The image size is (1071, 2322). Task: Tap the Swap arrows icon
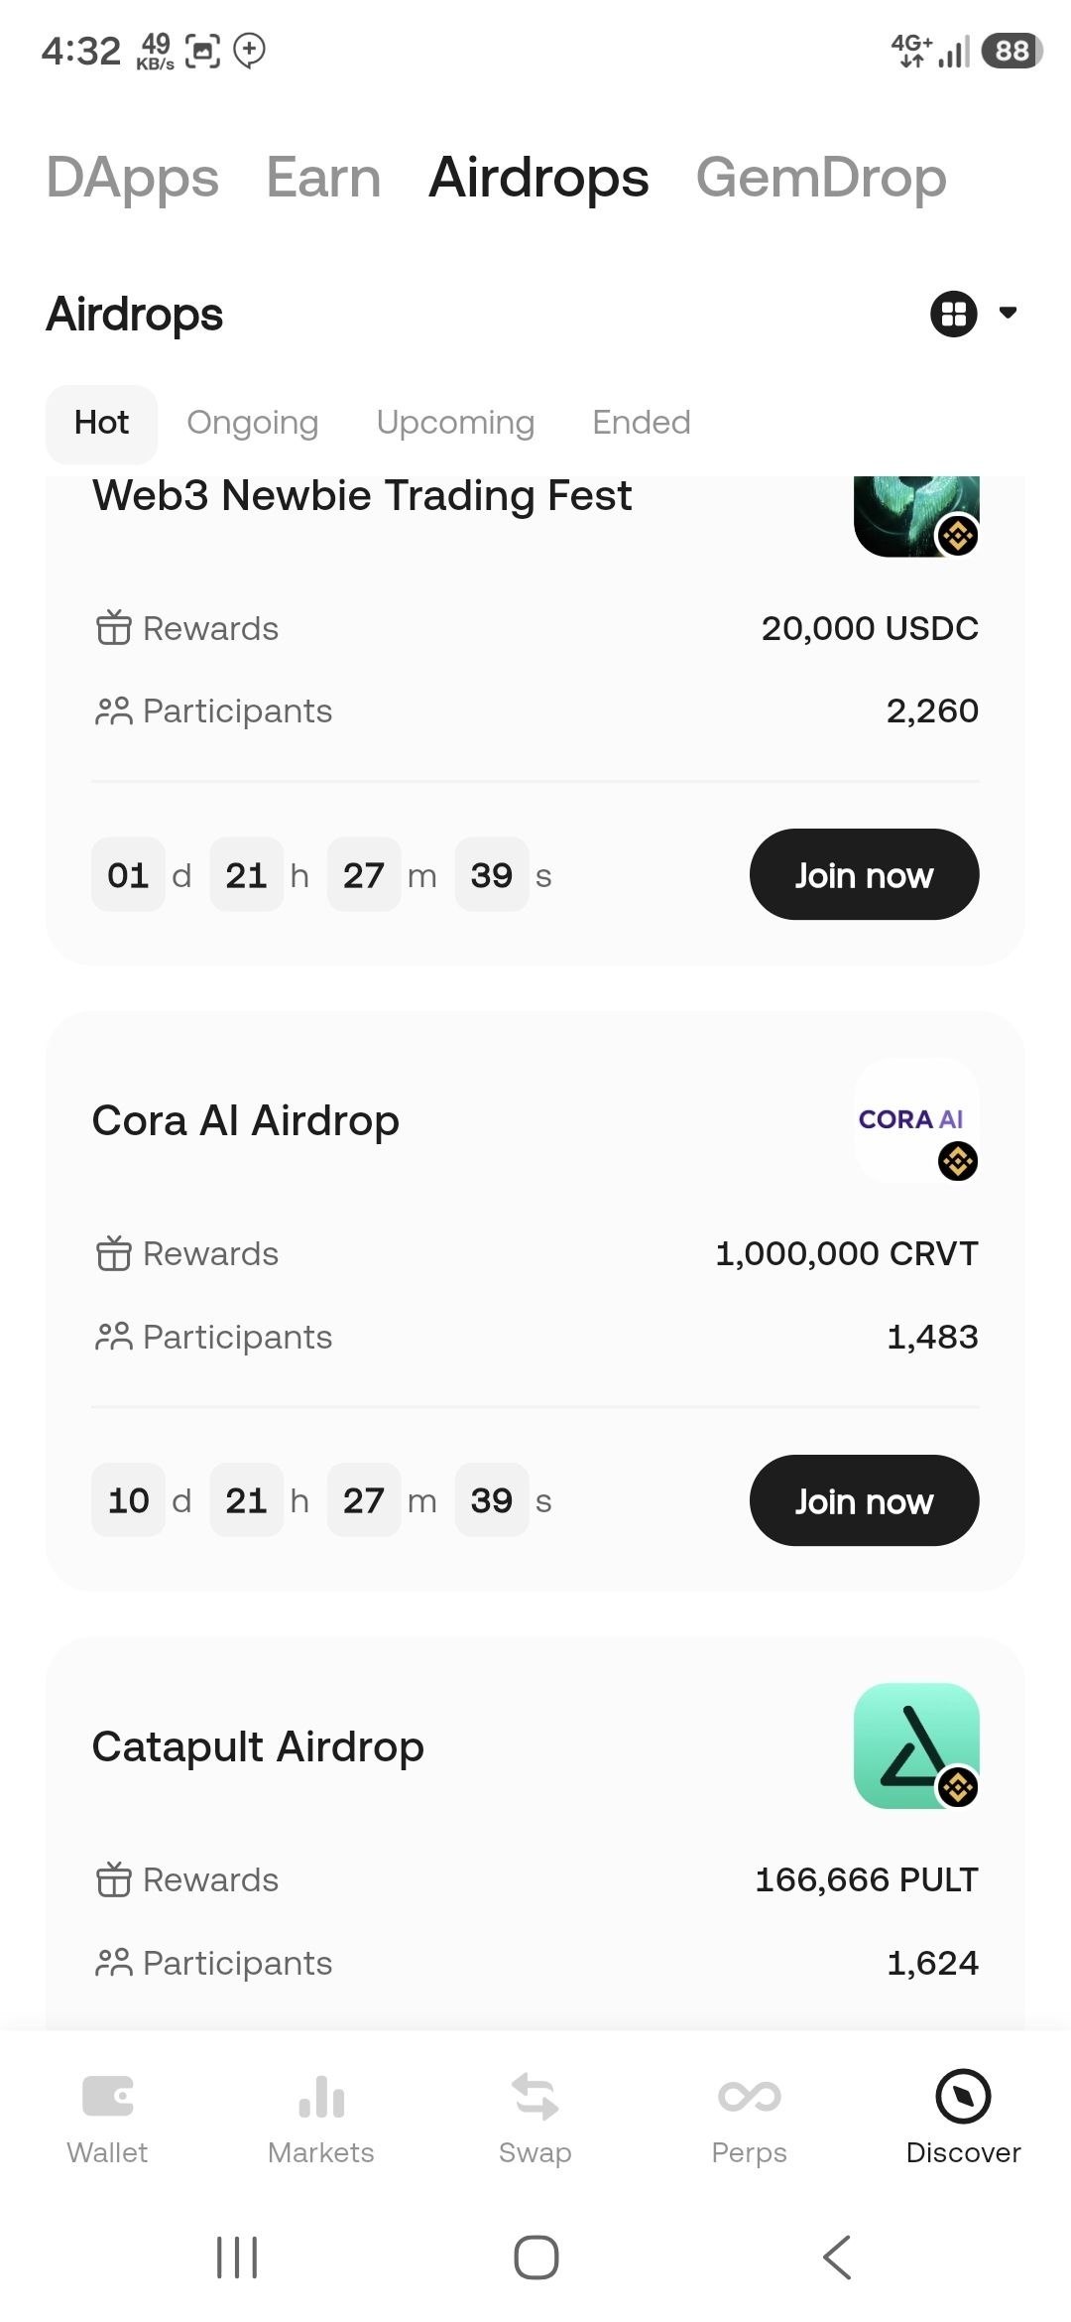[535, 2096]
